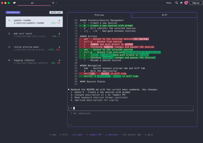Select the Preview tab
This screenshot has width=203, height=143.
(x=99, y=15)
